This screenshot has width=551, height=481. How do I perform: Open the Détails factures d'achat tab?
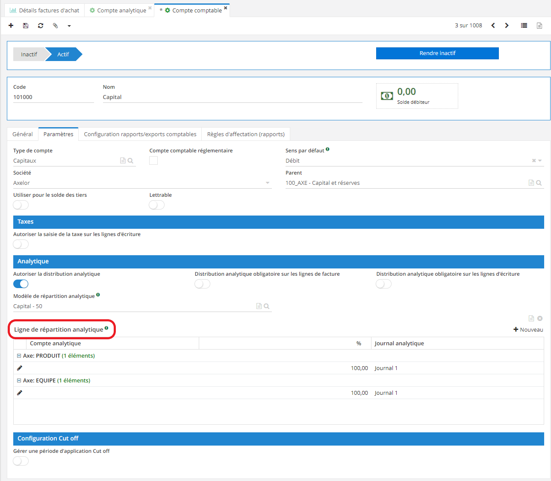coord(44,10)
